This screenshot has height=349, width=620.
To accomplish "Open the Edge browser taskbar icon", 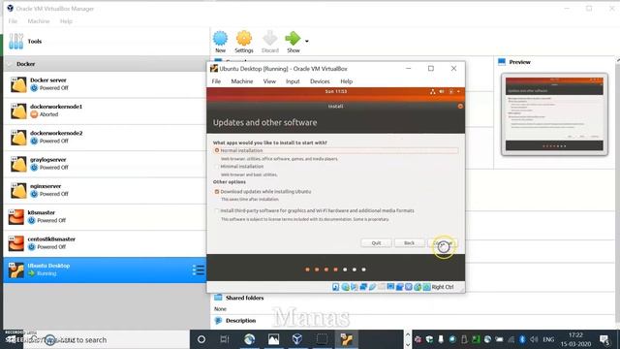I will coord(249,339).
